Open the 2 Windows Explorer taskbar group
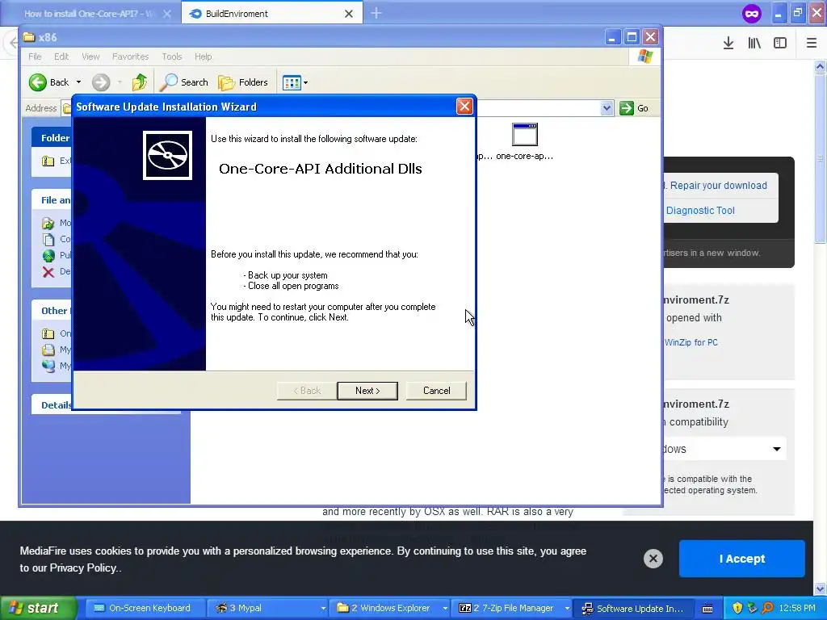Image resolution: width=827 pixels, height=620 pixels. click(390, 608)
